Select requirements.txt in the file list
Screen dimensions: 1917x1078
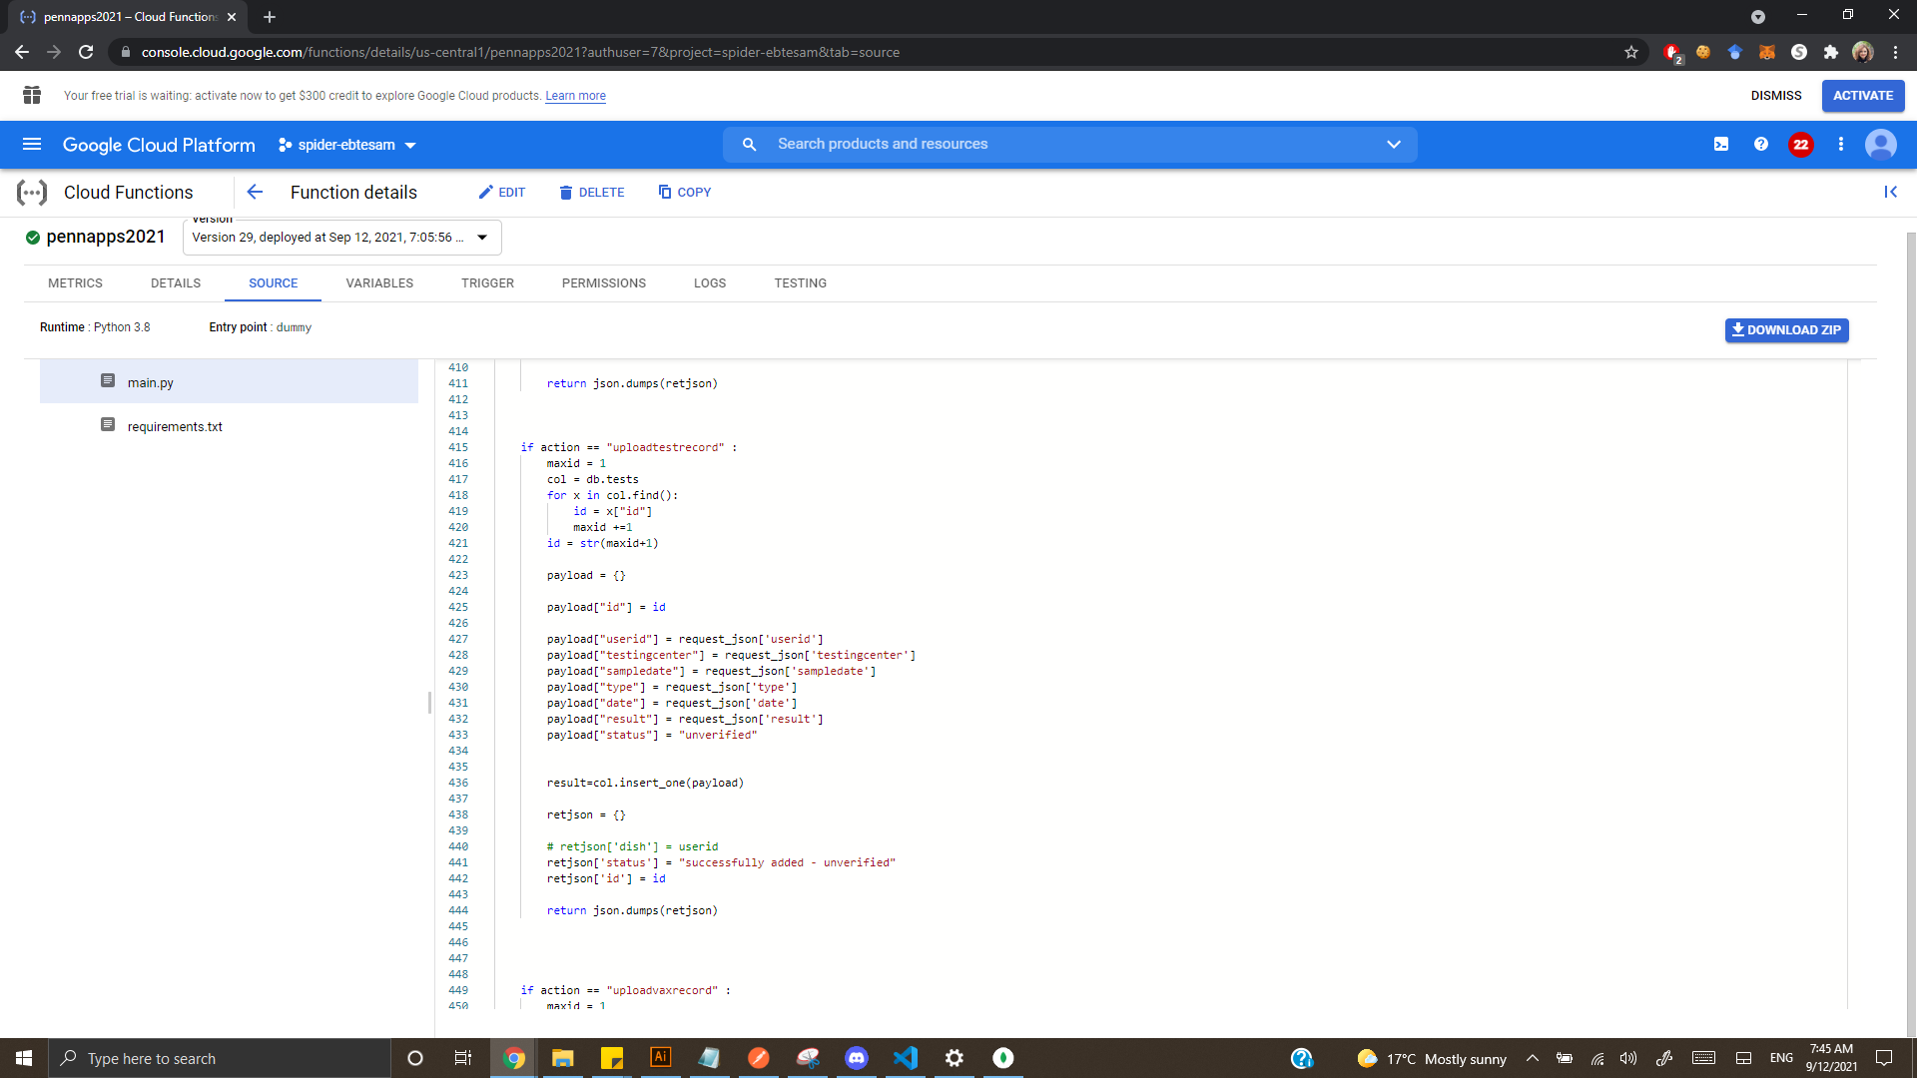(x=175, y=426)
